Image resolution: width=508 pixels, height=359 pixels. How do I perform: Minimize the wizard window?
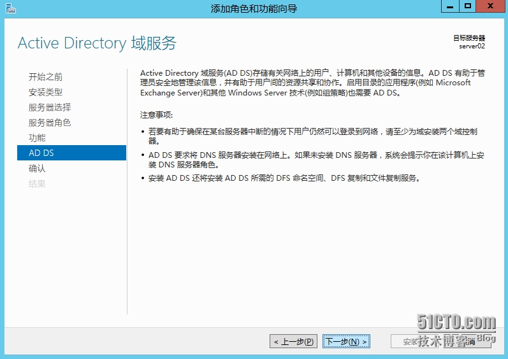coord(450,6)
